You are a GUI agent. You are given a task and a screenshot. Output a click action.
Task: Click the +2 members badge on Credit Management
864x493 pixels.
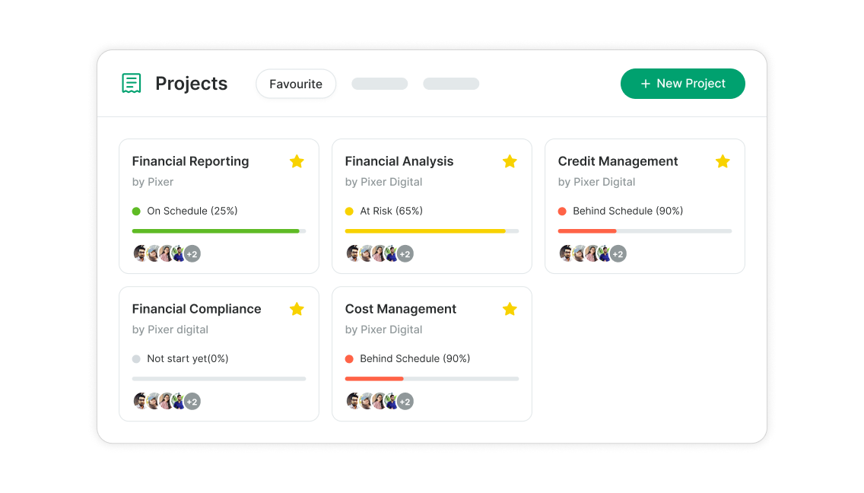(x=618, y=253)
